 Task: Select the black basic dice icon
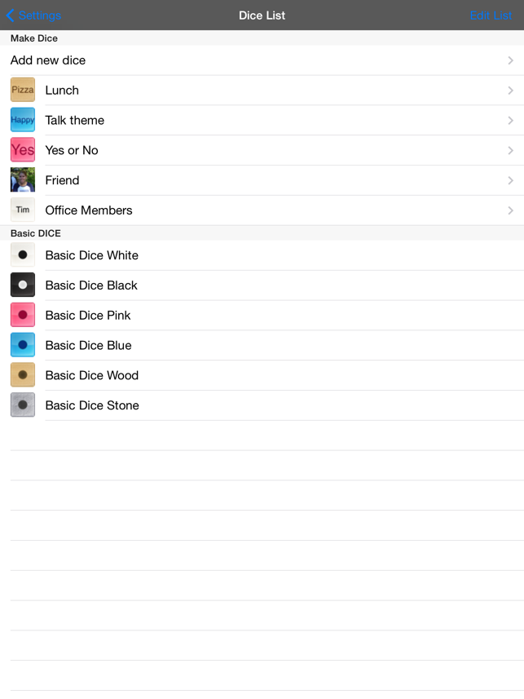pyautogui.click(x=23, y=285)
